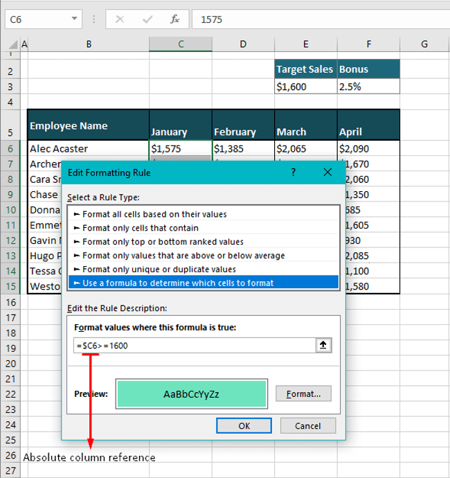This screenshot has width=450, height=478.
Task: Click the help question mark in dialog
Action: [x=293, y=172]
